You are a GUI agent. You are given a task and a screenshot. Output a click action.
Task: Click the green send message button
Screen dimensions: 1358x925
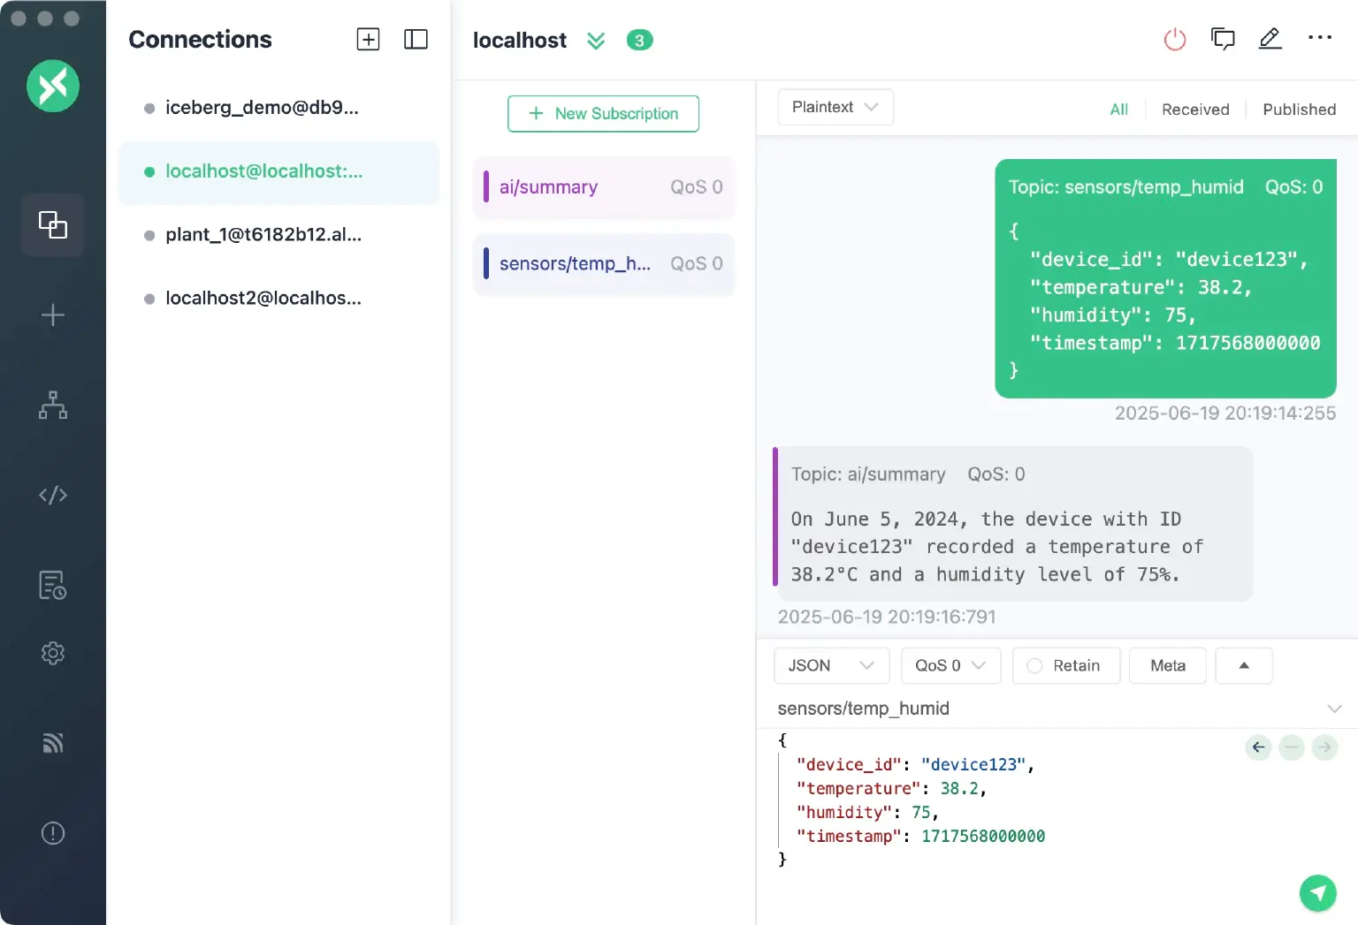[x=1317, y=892]
